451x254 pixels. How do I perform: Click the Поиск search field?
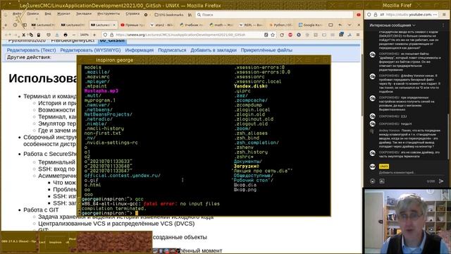[x=274, y=15]
